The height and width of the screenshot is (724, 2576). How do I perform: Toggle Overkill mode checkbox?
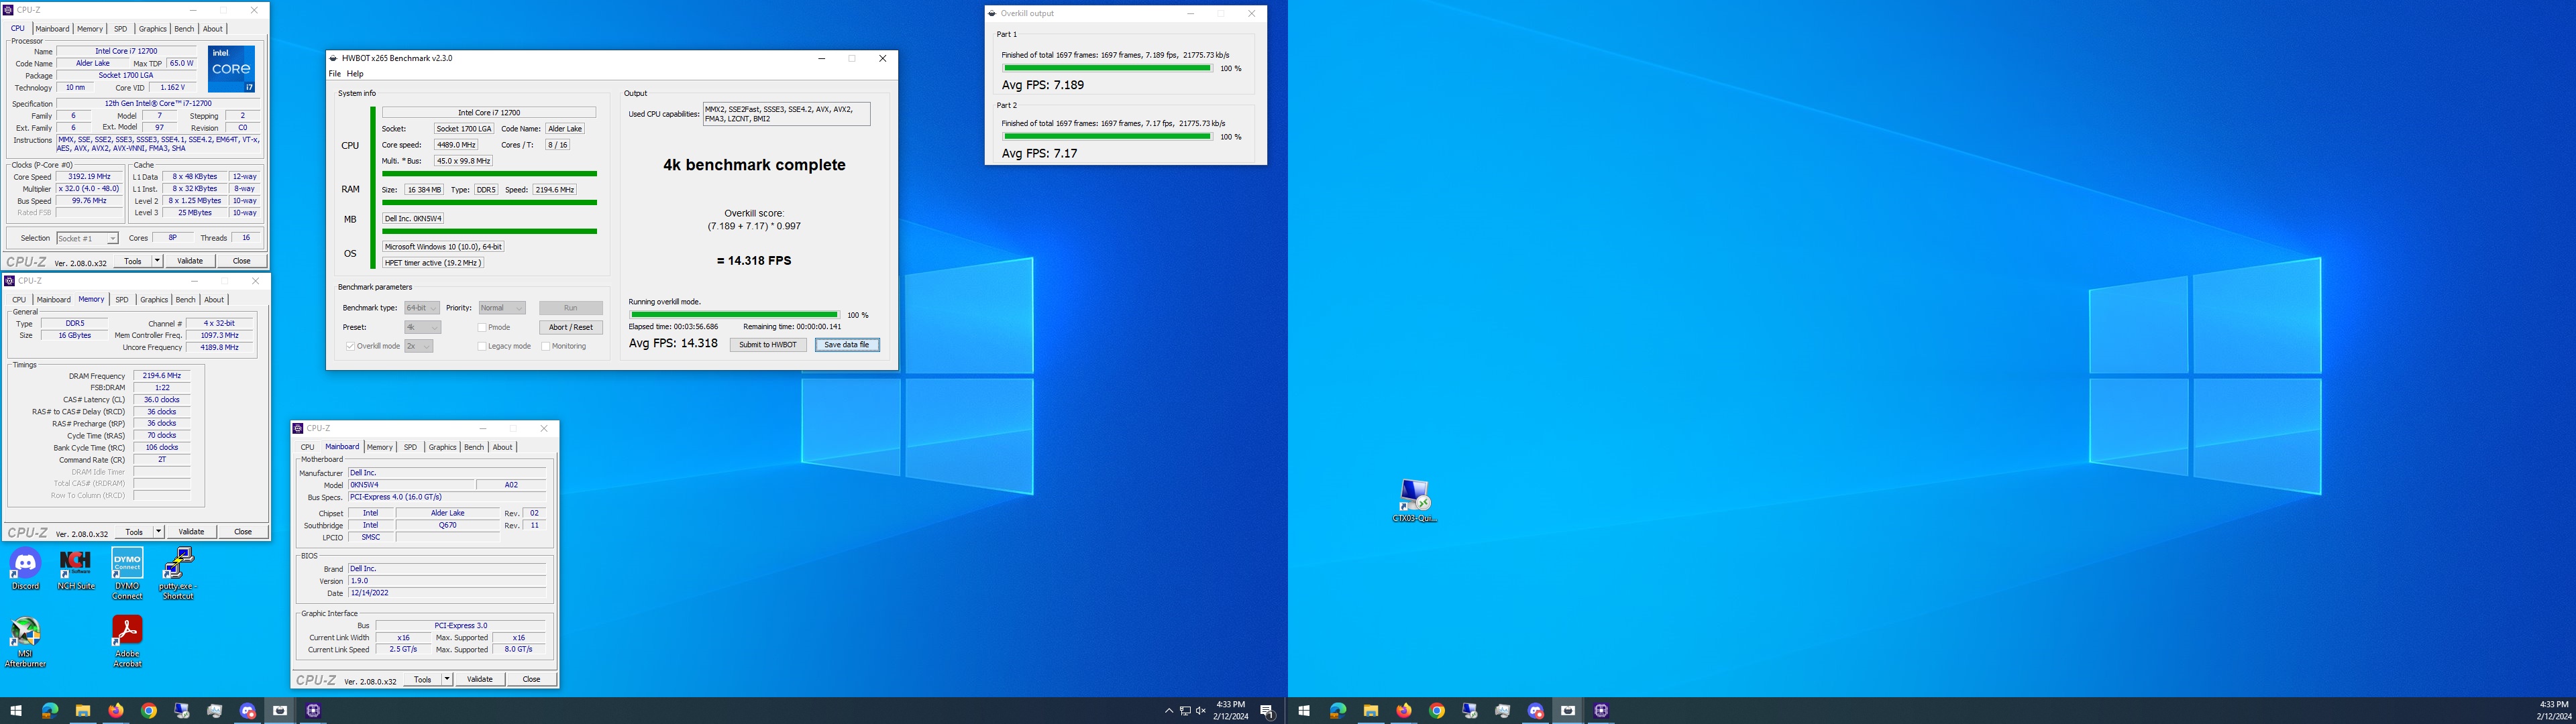[350, 346]
